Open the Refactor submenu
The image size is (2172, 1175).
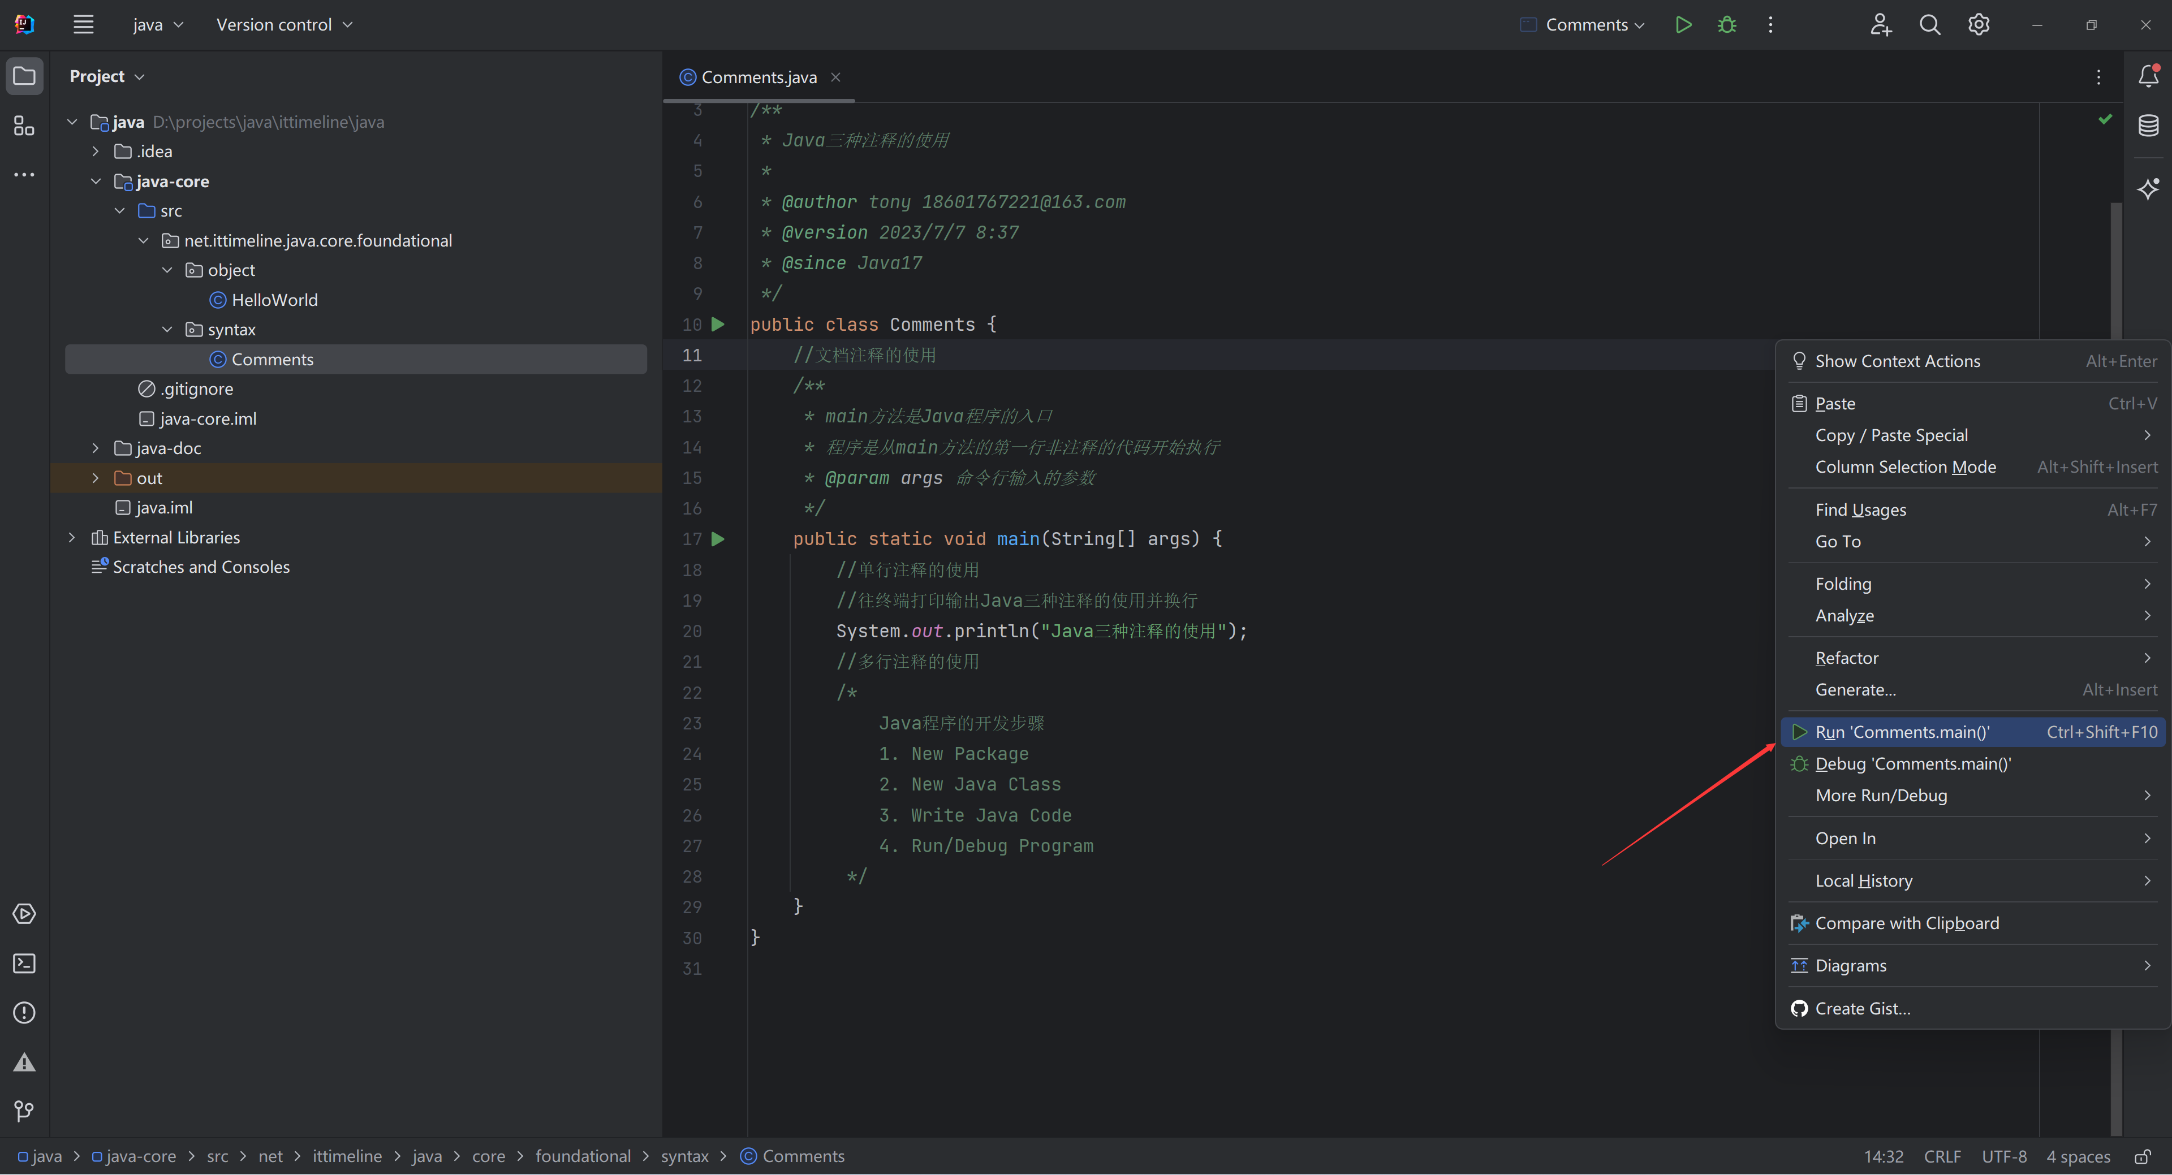tap(1973, 658)
